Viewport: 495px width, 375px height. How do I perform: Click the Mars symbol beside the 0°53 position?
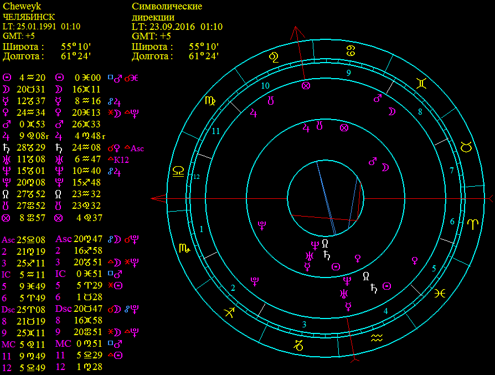[7, 124]
